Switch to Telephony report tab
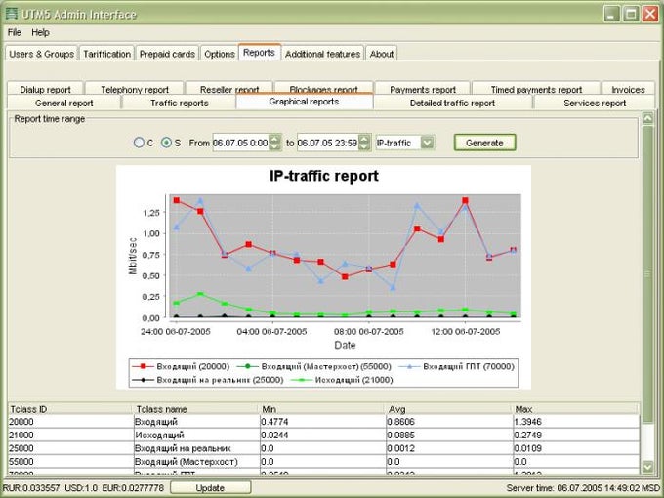 click(x=135, y=89)
